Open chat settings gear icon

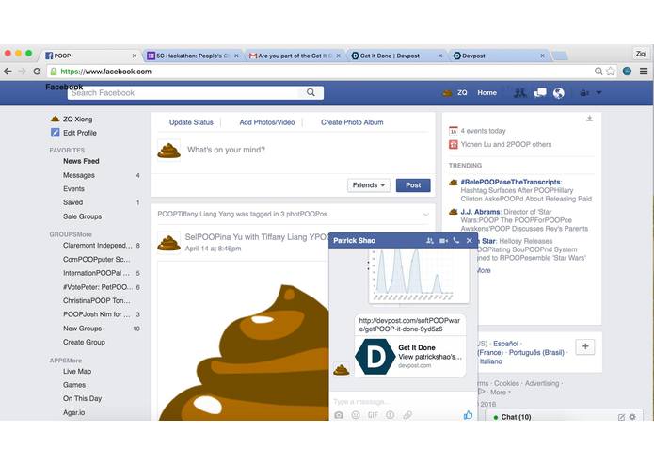tap(632, 417)
